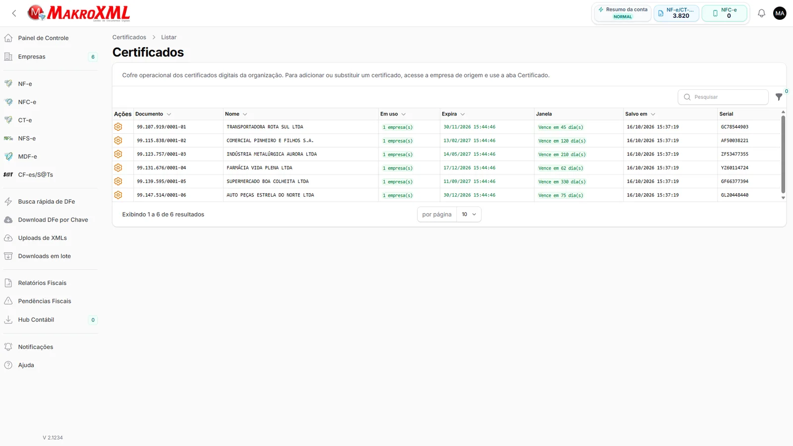Click the MA user avatar
793x446 pixels.
point(780,13)
